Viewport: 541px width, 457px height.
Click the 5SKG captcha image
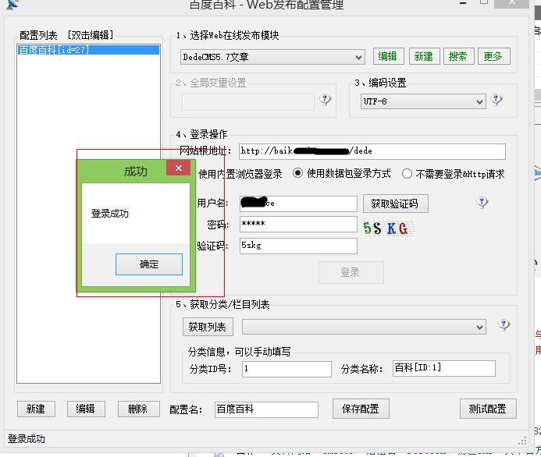(386, 228)
